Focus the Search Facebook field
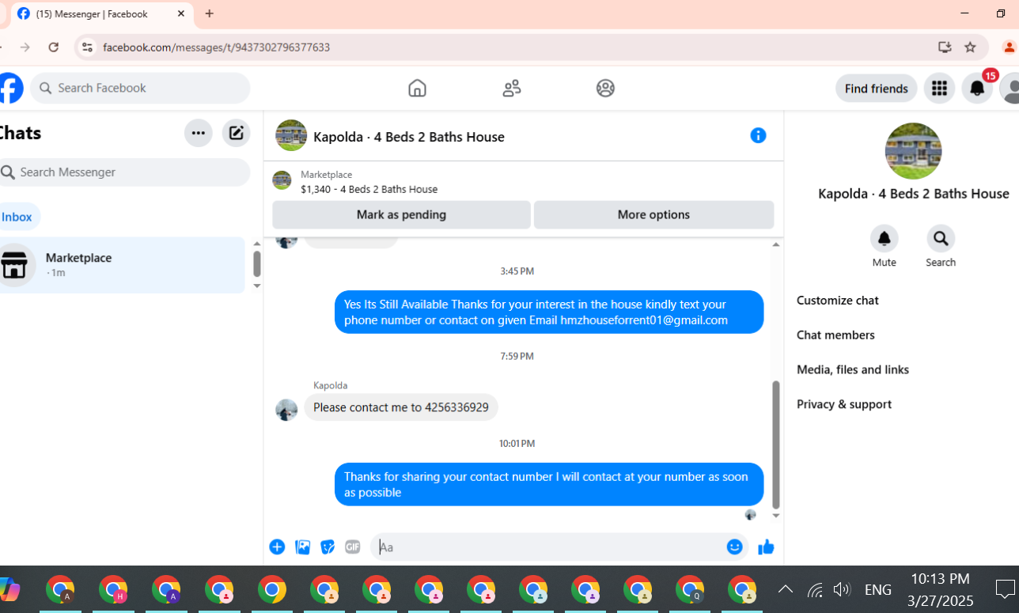This screenshot has width=1019, height=613. pyautogui.click(x=140, y=88)
